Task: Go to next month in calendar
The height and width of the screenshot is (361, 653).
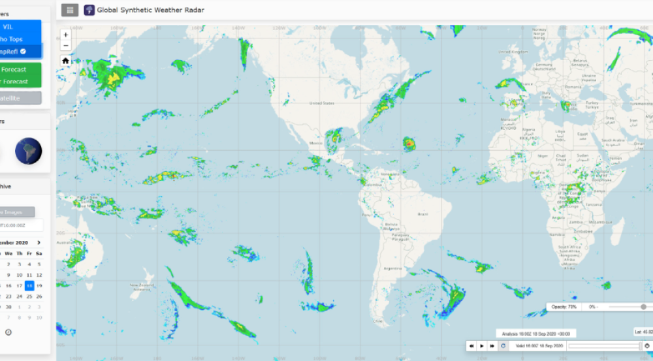Action: coord(39,243)
